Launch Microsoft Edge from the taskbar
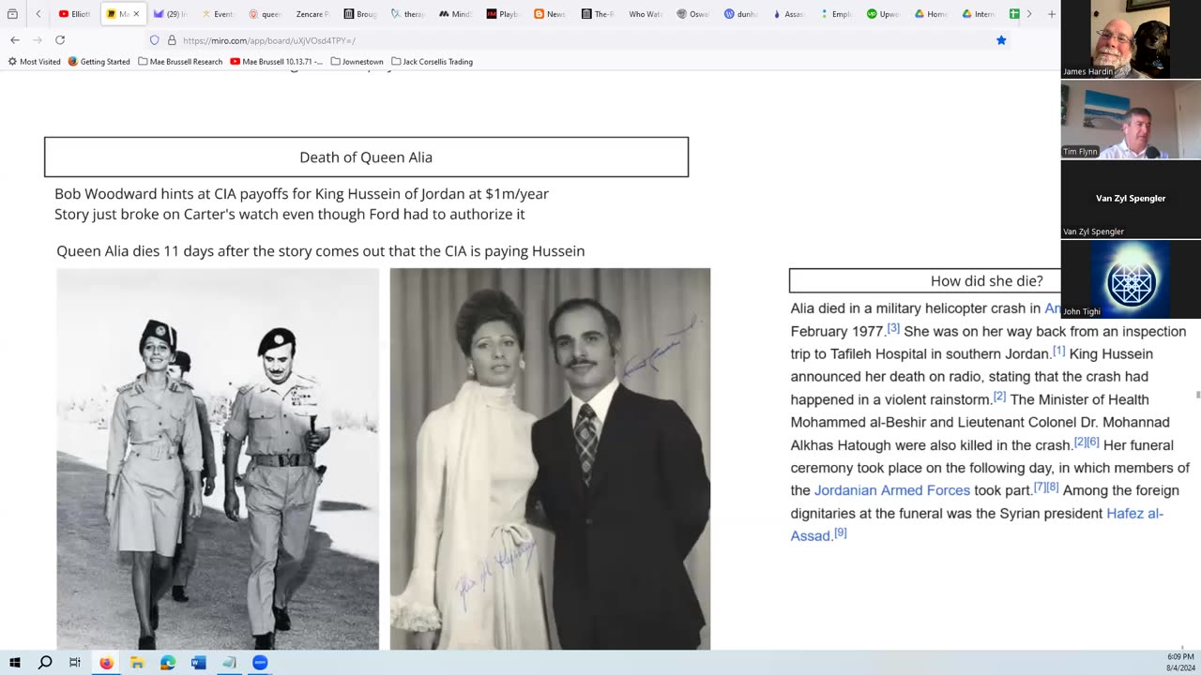 coord(168,663)
